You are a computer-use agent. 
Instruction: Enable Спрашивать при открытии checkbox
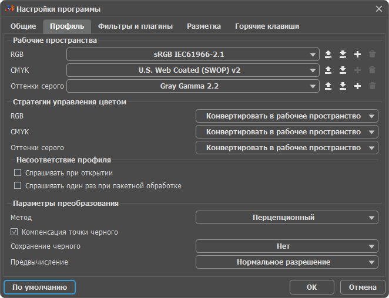coord(18,172)
